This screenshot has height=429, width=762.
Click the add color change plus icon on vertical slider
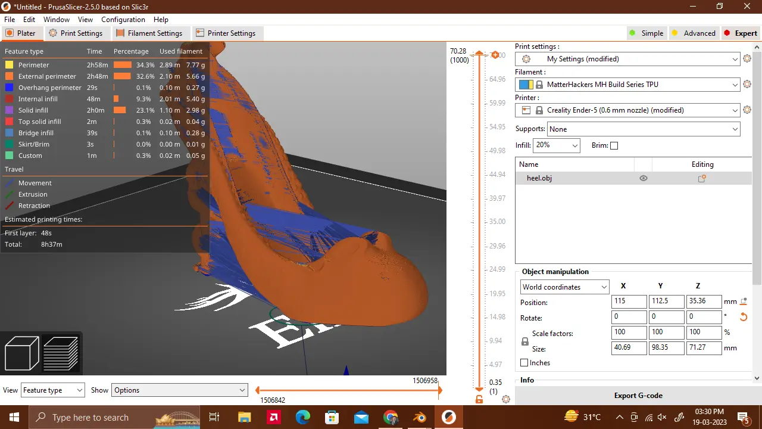click(495, 55)
